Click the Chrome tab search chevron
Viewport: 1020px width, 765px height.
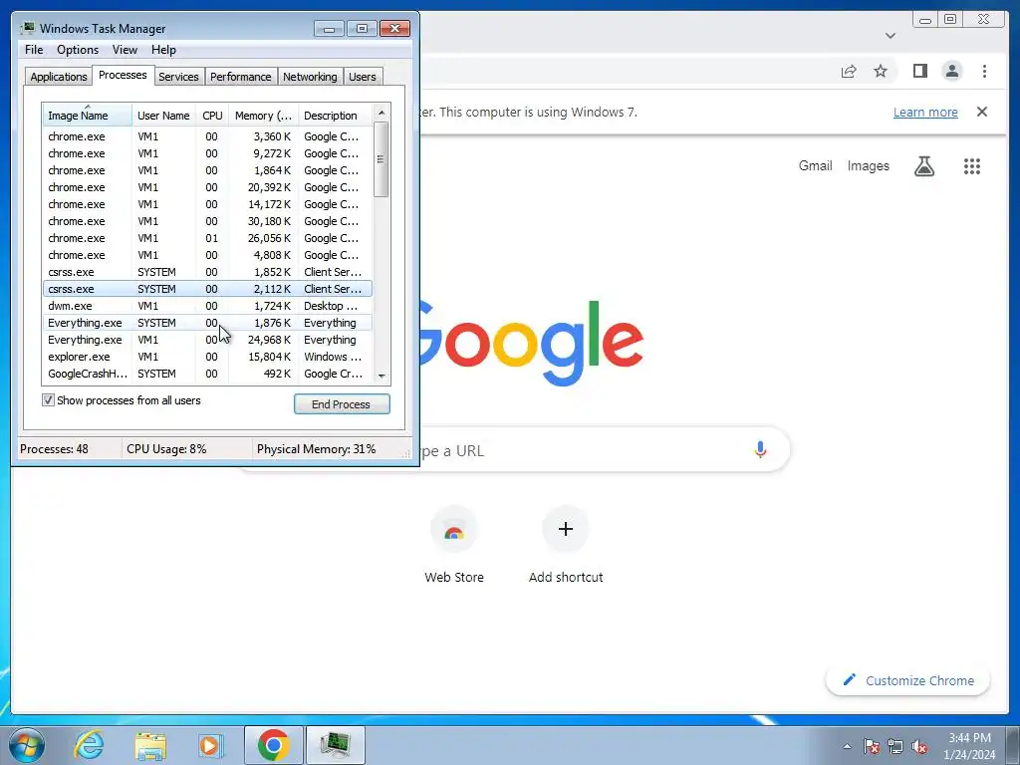tap(891, 36)
